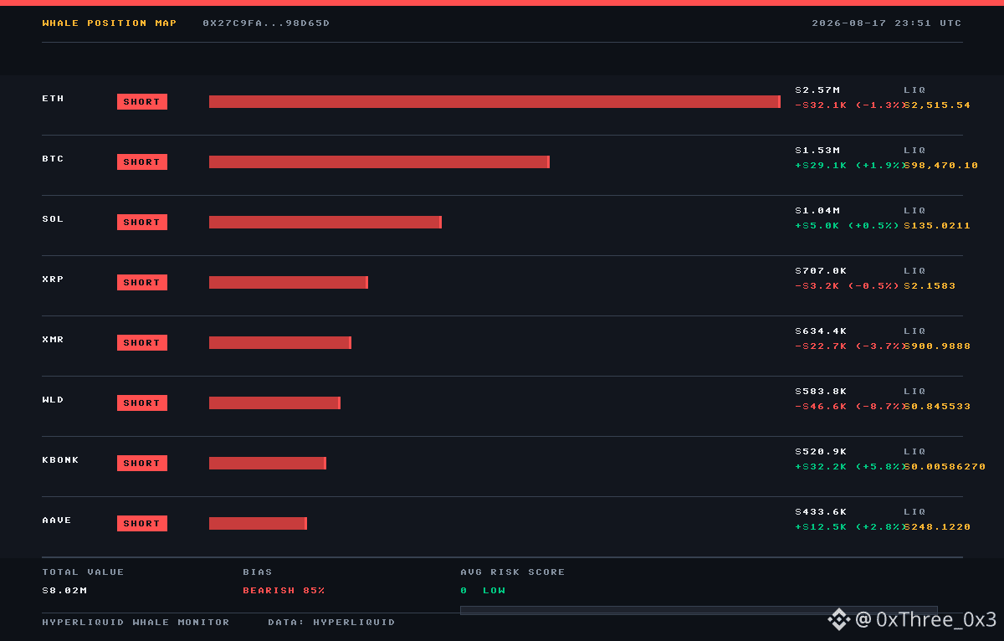
Task: Click AAVE profit figure +$12.5K
Action: click(821, 527)
